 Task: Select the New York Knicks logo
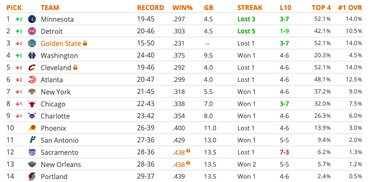point(32,92)
